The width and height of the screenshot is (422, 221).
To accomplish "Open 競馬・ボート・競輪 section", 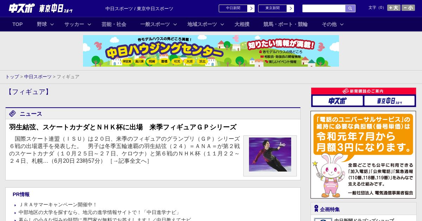I will 286,24.
